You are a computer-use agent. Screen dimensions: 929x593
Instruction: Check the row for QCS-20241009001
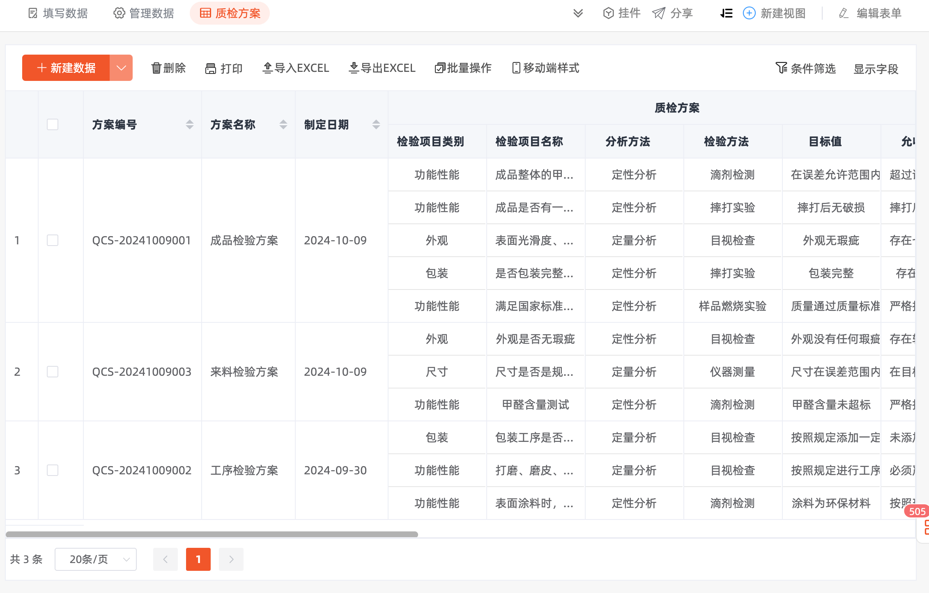tap(53, 240)
